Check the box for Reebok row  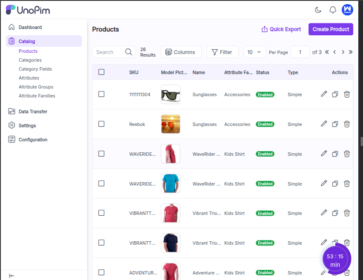click(101, 124)
